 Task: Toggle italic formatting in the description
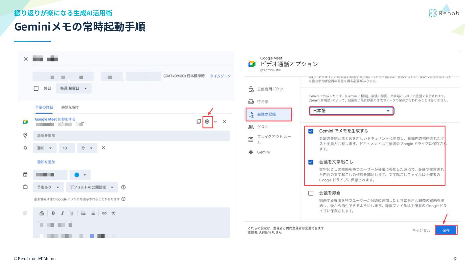[62, 213]
